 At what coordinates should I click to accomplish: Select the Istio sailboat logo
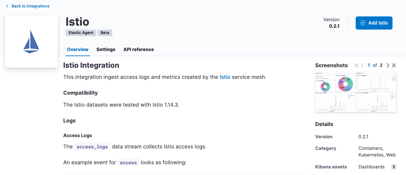[31, 41]
